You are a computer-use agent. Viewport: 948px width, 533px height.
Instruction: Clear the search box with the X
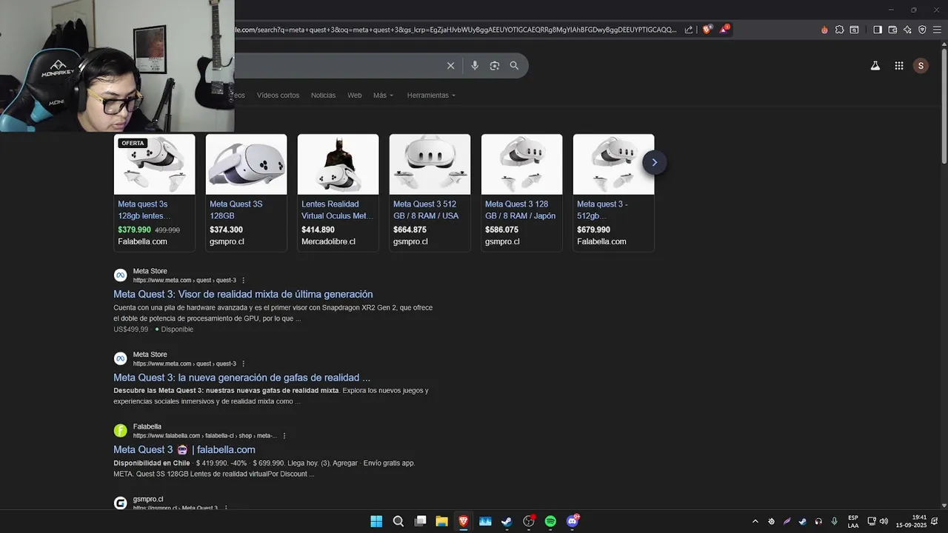tap(450, 66)
